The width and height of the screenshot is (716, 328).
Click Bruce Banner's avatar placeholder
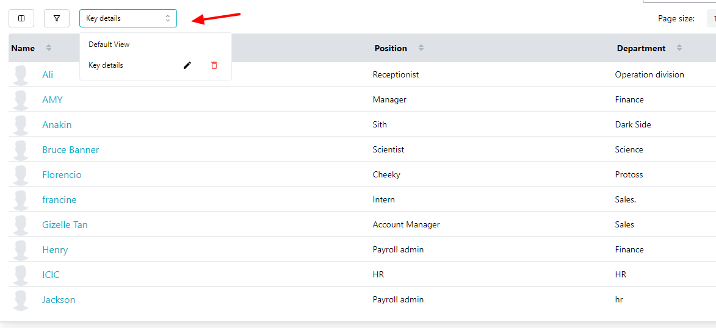click(x=21, y=149)
